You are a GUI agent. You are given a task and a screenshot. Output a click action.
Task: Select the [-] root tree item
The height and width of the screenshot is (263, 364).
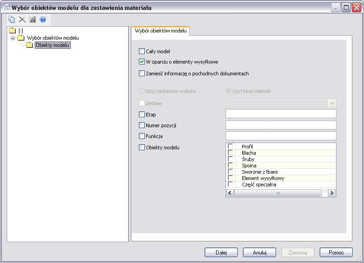21,30
